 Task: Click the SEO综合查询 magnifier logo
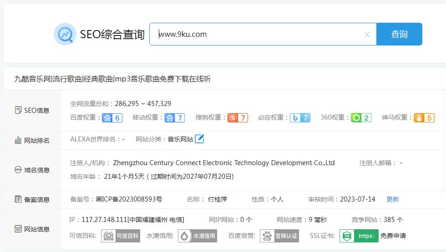coord(65,34)
